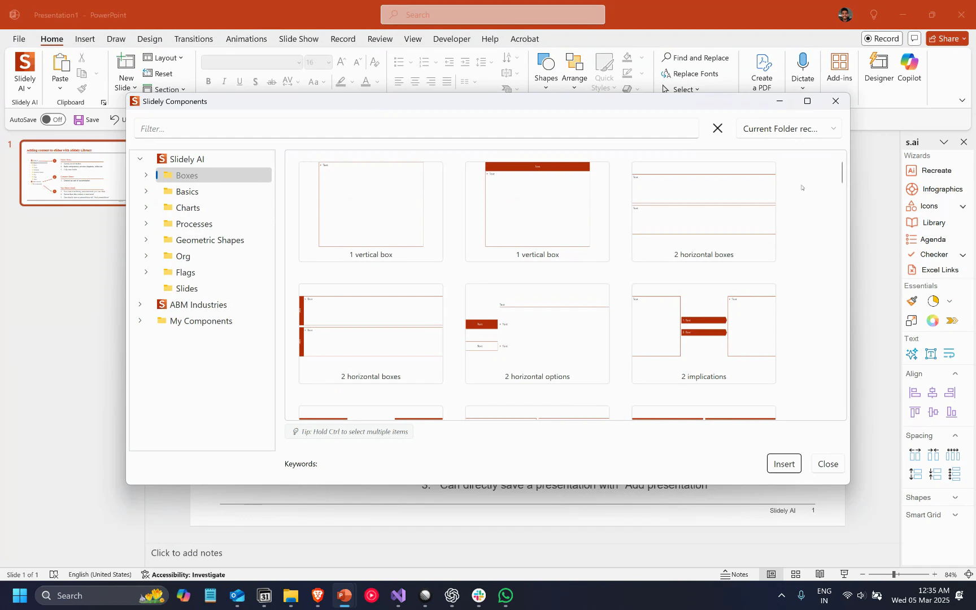
Task: Click the Close button in dialog
Action: [x=827, y=464]
